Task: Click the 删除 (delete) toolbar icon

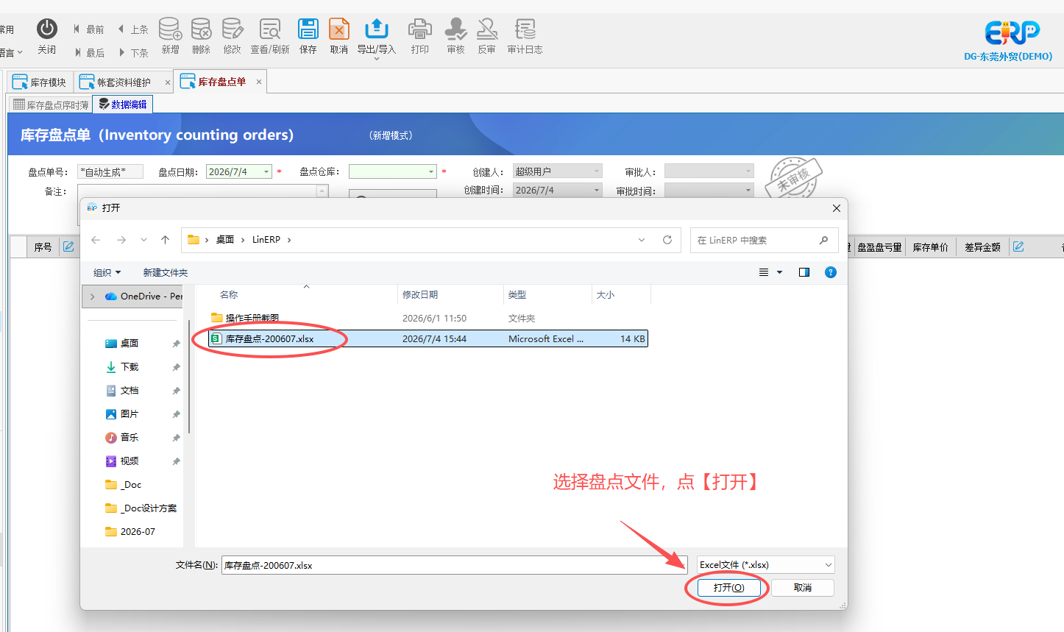Action: tap(201, 36)
